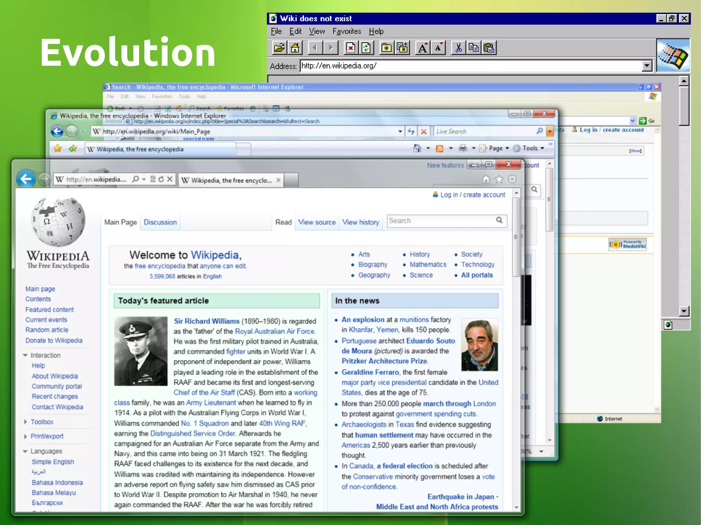
Task: Click the IE9 gear Tools icon
Action: point(512,179)
